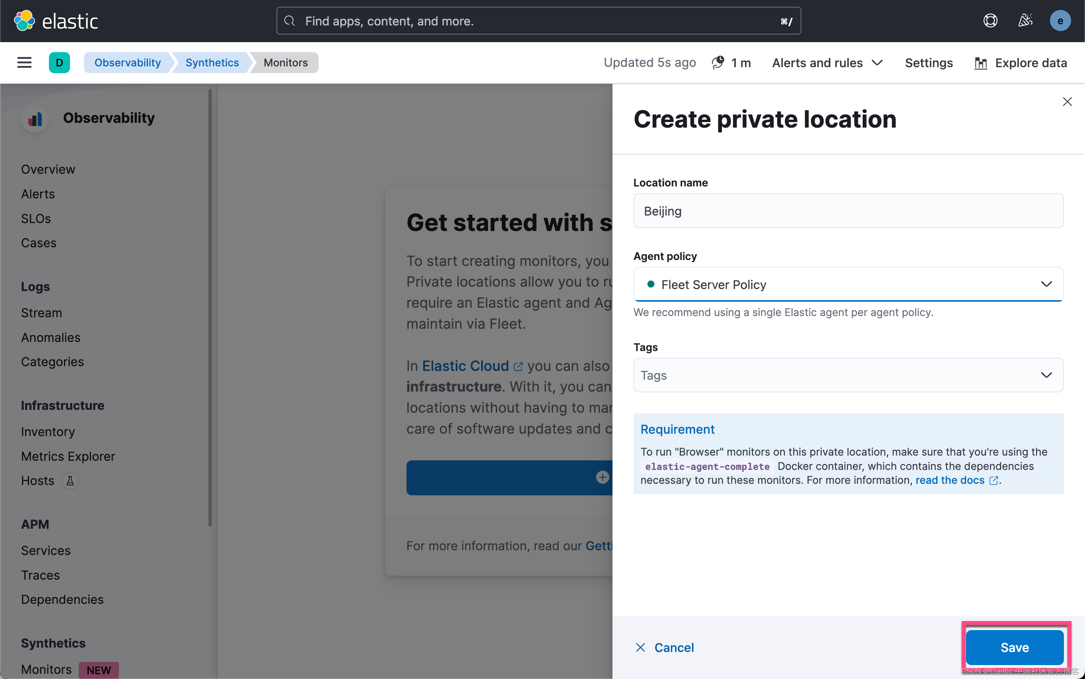Expand the Agent policy dropdown
Screen dimensions: 1085x679
(1046, 284)
